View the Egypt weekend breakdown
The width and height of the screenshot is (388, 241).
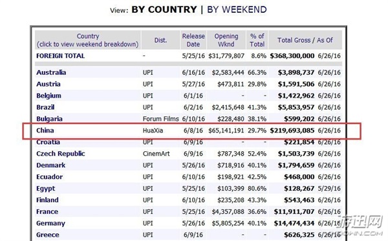point(46,189)
